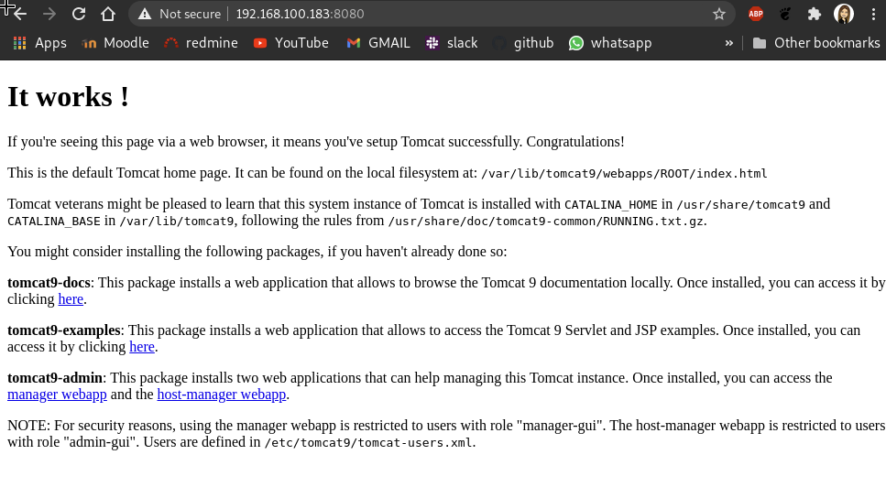The width and height of the screenshot is (886, 487).
Task: Click the Not secure warning indicator
Action: pos(180,14)
